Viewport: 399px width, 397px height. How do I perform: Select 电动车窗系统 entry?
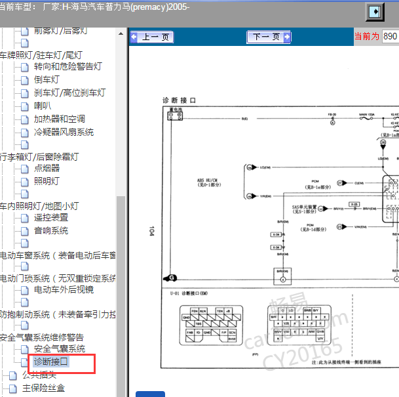tap(58, 255)
